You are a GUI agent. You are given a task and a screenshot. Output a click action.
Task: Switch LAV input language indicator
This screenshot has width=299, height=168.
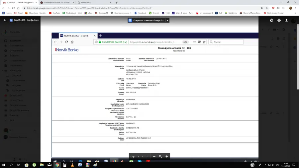click(278, 165)
